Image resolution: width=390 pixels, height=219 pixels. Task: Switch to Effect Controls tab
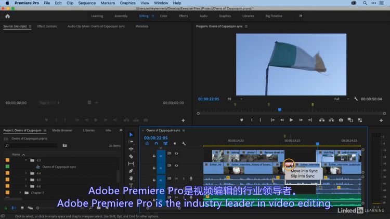pos(47,26)
